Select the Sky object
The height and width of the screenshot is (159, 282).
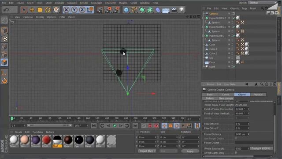click(x=211, y=58)
